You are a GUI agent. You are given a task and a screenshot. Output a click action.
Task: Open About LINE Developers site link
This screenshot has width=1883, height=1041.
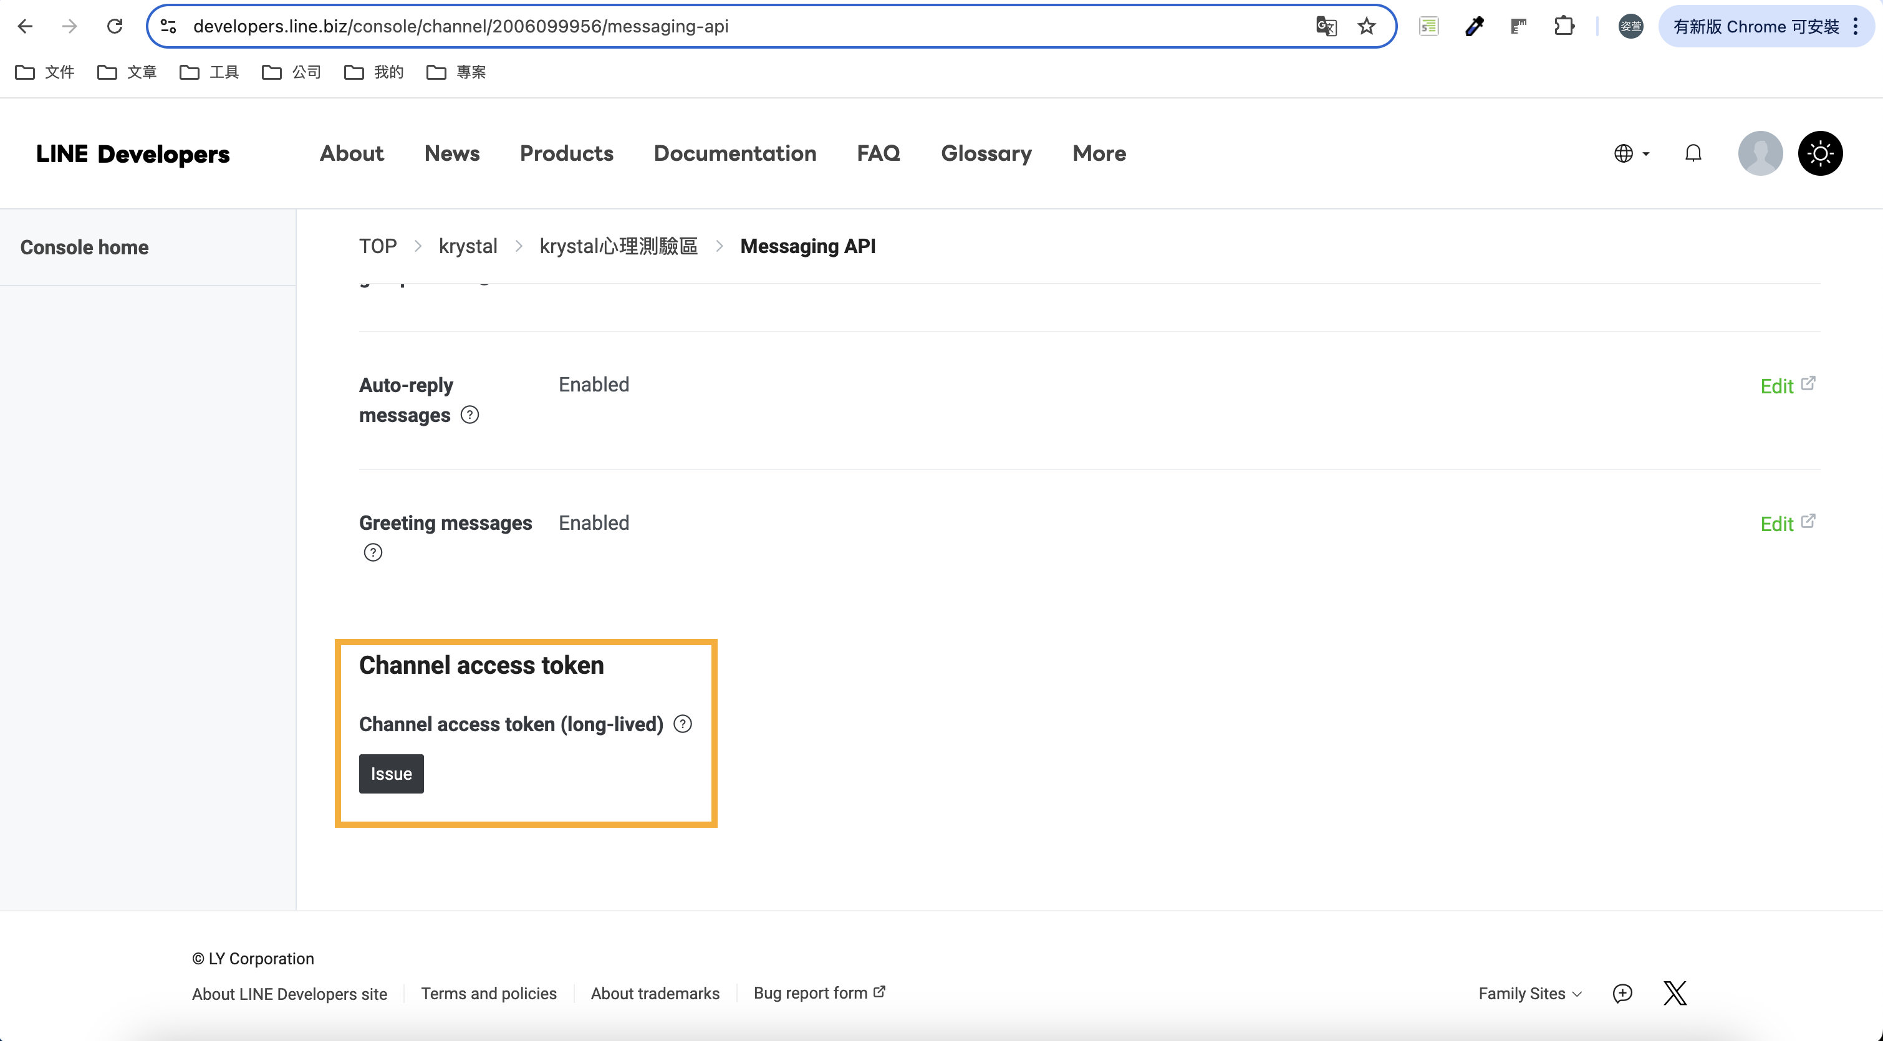coord(289,994)
